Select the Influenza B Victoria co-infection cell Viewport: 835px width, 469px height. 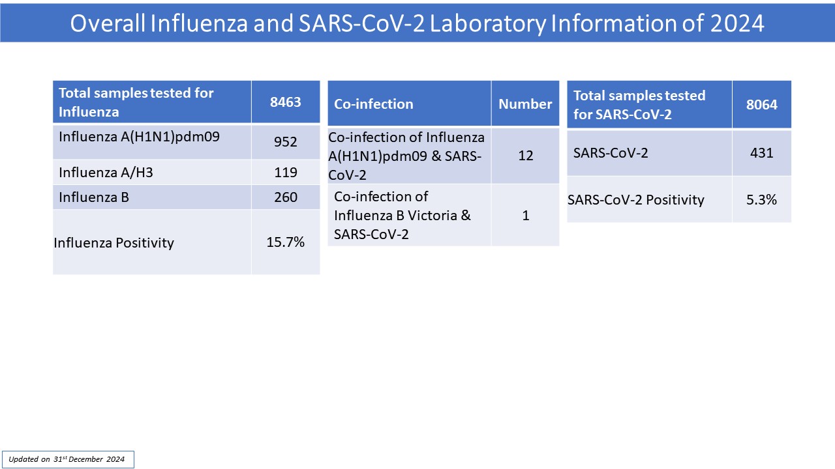tap(409, 215)
